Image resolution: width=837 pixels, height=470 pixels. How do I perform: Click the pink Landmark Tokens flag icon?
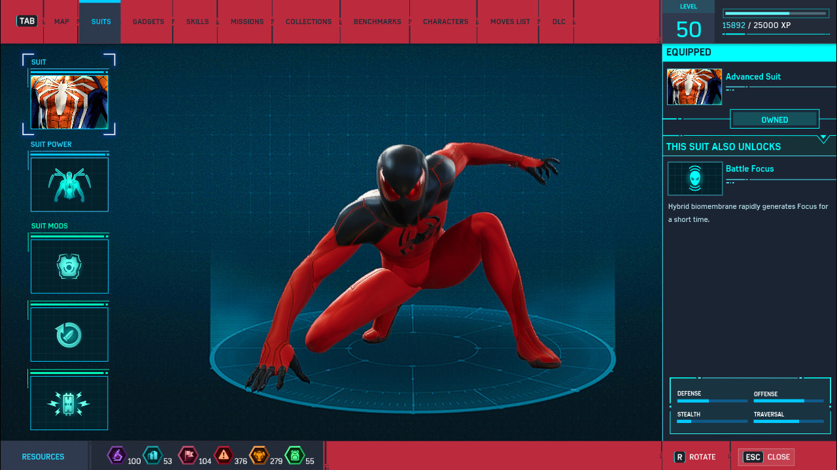coord(188,456)
